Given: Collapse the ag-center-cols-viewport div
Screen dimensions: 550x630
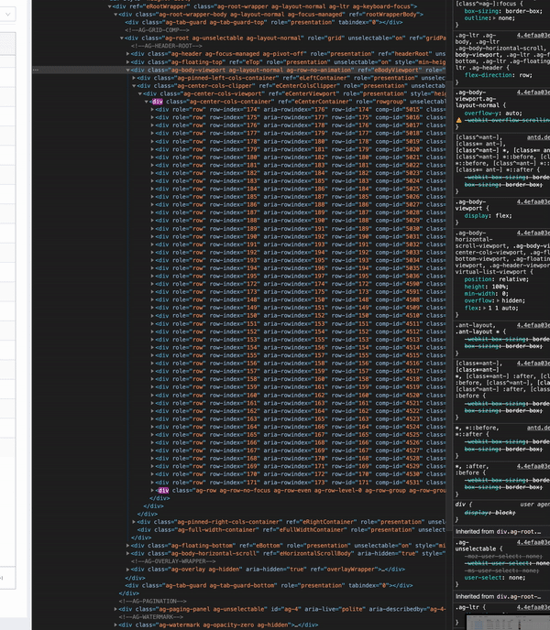Looking at the screenshot, I should (x=140, y=93).
